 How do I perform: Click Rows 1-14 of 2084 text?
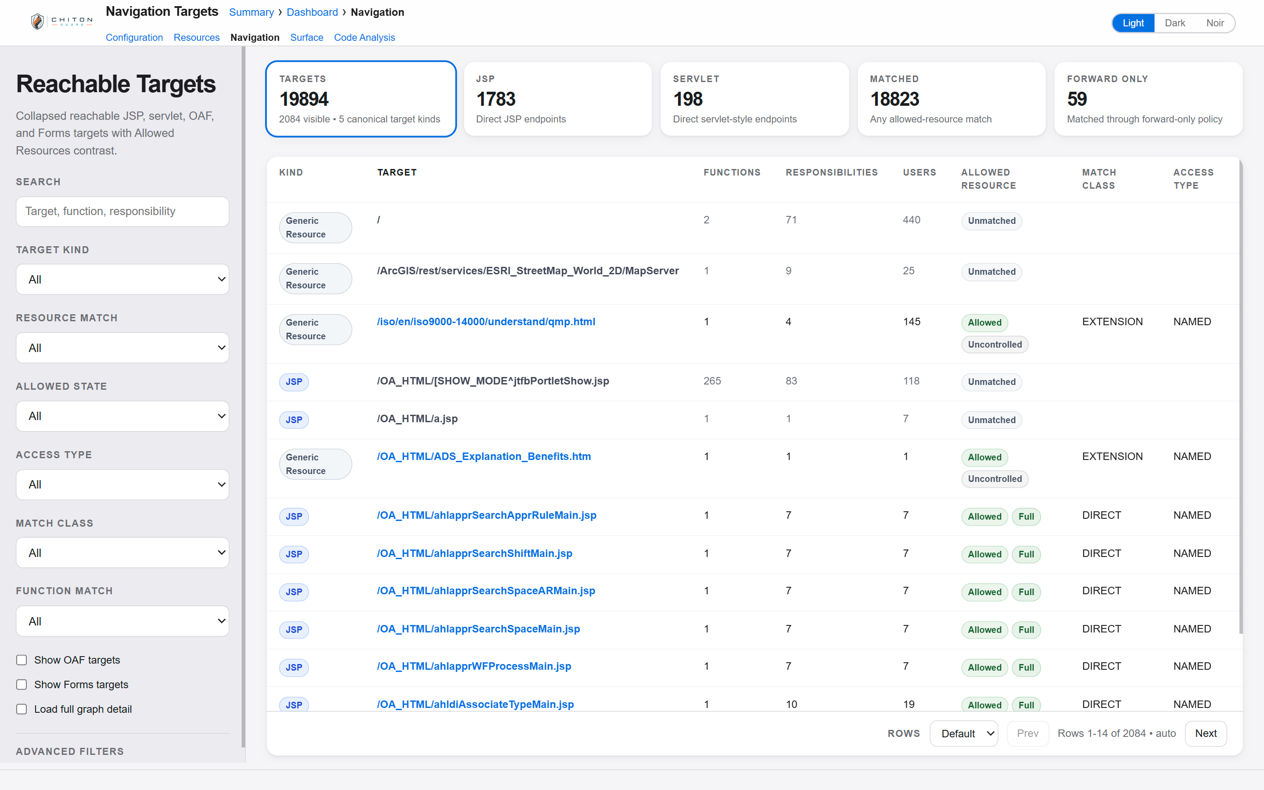[1116, 733]
